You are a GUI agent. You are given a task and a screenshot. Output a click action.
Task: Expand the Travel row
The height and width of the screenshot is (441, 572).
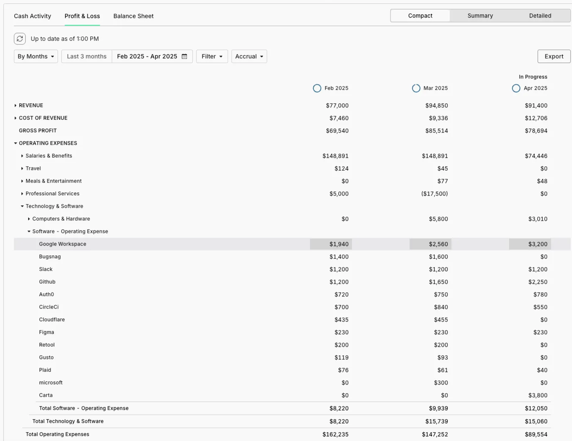pyautogui.click(x=22, y=168)
